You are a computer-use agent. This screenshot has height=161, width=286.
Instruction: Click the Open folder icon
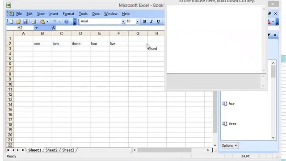pos(18,21)
